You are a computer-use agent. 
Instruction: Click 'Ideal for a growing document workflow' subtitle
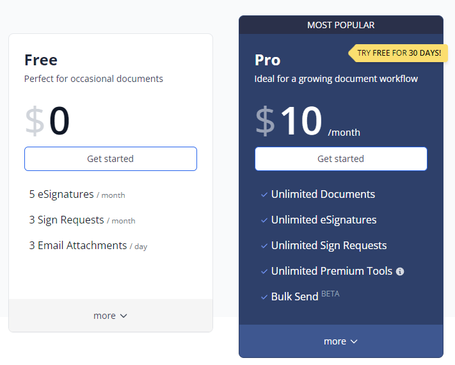point(336,79)
